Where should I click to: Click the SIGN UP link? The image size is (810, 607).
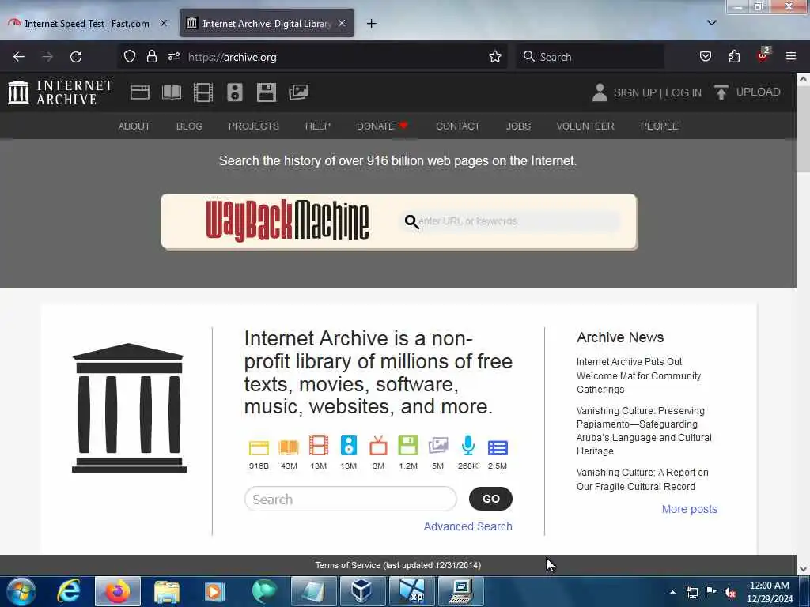point(635,93)
